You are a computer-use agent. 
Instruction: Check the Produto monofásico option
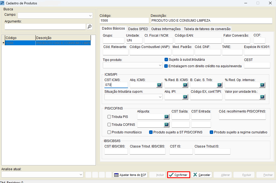click(109, 132)
